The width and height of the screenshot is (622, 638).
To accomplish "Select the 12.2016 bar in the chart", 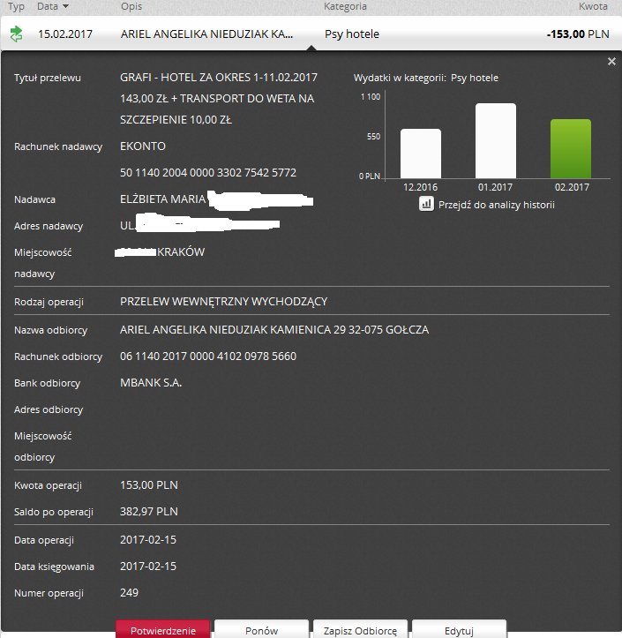I will (x=421, y=153).
